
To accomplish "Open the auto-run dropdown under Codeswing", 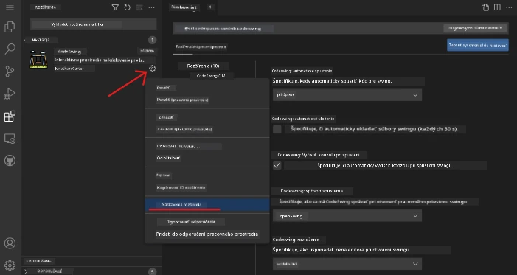I will pyautogui.click(x=347, y=94).
